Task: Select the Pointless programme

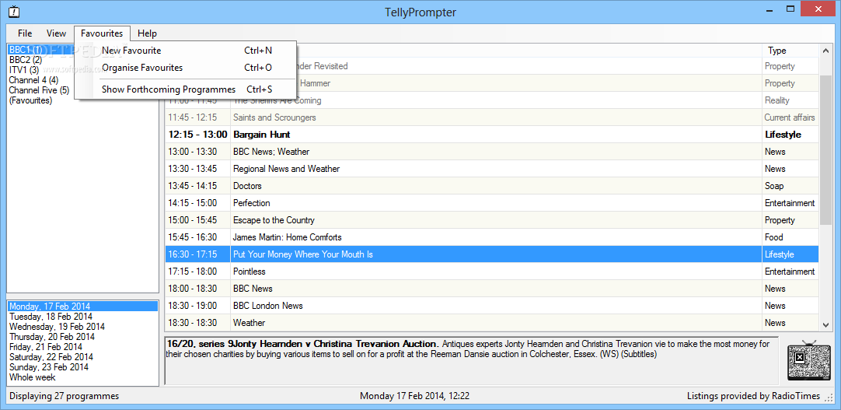Action: (x=492, y=272)
